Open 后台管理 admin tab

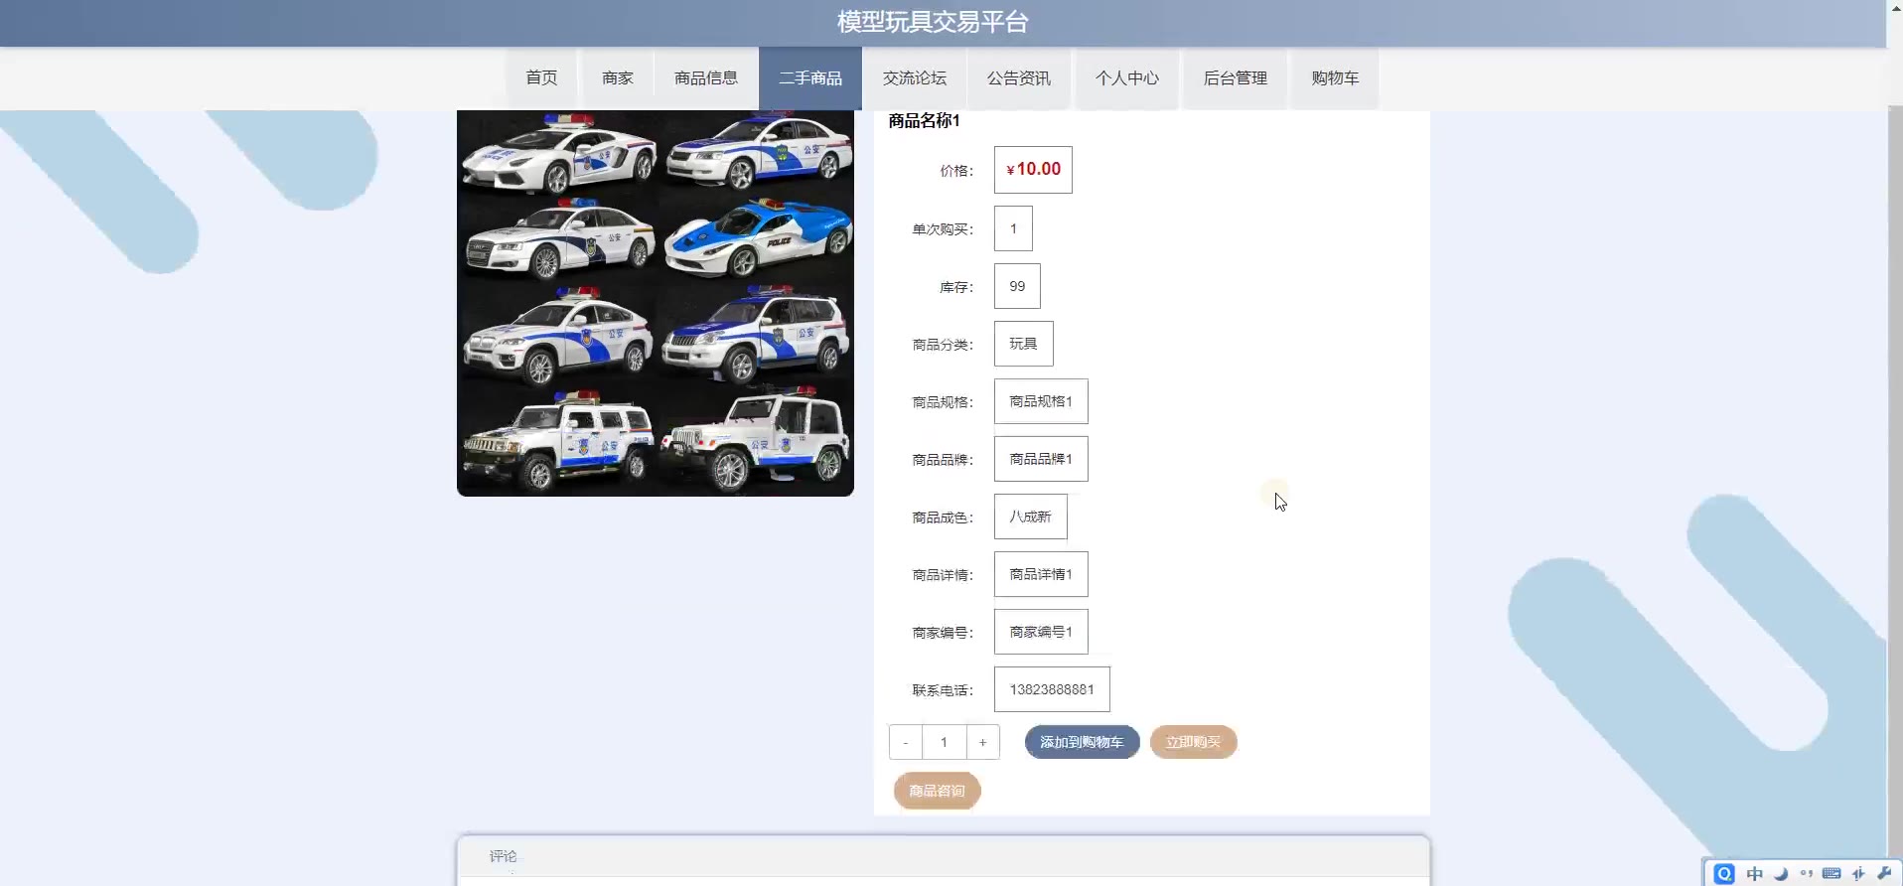coord(1236,77)
